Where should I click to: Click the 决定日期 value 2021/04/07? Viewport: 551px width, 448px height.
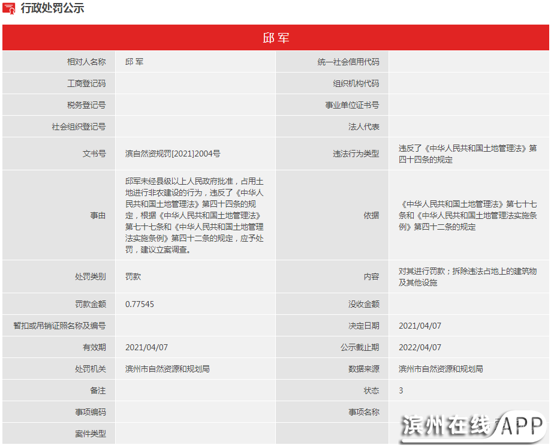tap(420, 326)
